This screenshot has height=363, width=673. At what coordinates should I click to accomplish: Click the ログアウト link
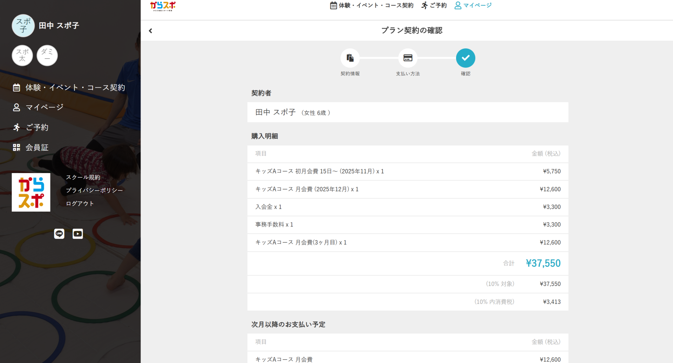click(x=80, y=204)
